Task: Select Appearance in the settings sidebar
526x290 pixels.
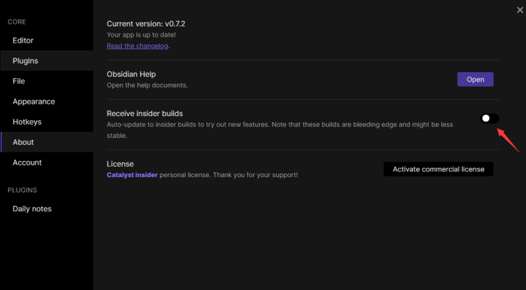Action: click(34, 102)
